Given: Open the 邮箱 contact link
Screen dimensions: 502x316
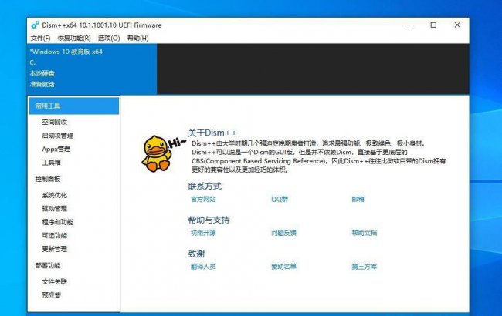Looking at the screenshot, I should [358, 199].
